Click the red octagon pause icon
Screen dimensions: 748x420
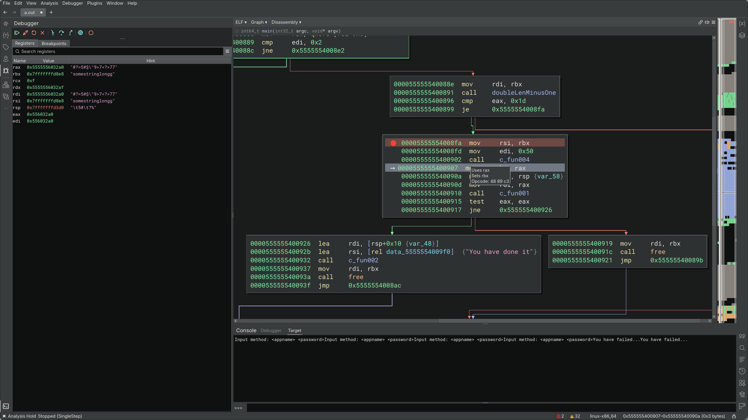tap(91, 33)
